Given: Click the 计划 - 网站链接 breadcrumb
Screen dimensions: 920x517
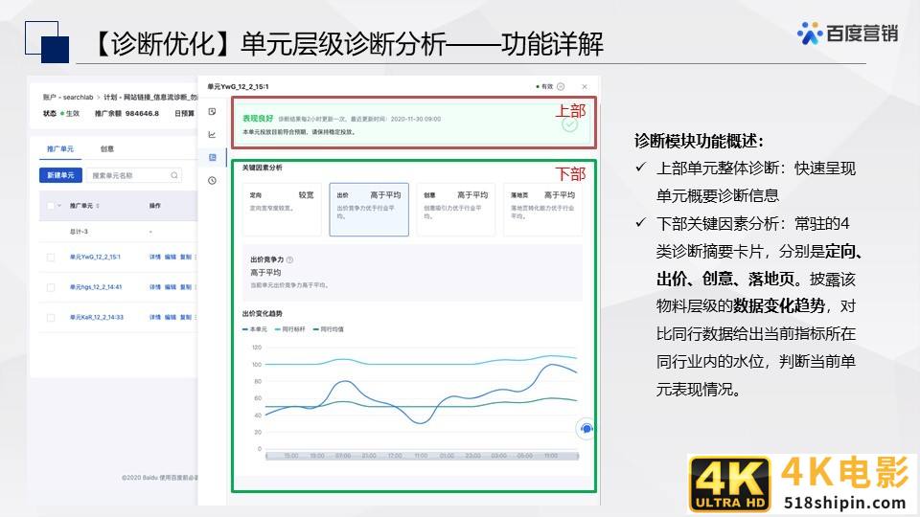Looking at the screenshot, I should click(x=150, y=98).
